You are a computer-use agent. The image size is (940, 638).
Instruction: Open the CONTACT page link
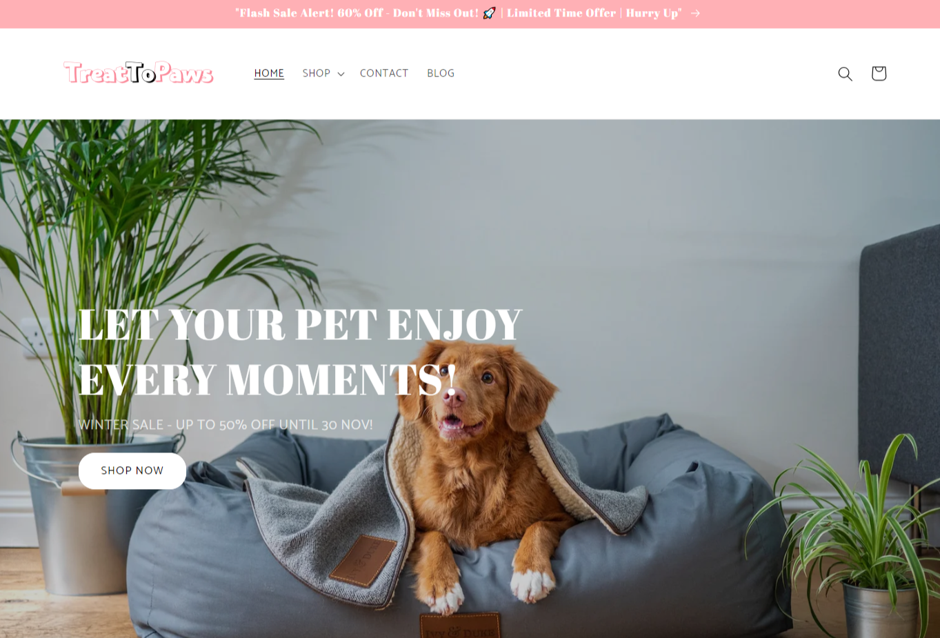click(384, 73)
